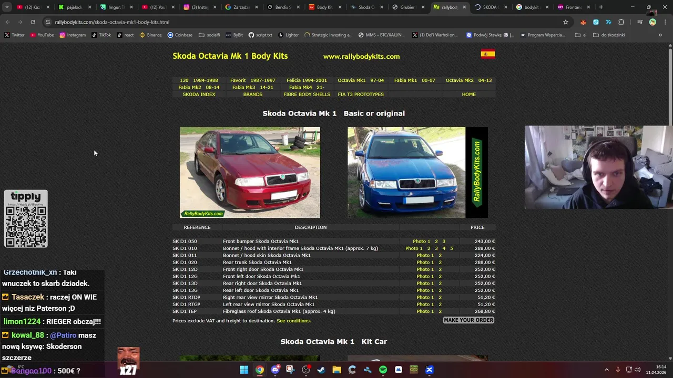The image size is (673, 378).
Task: Open the ByBit bookmark
Action: pyautogui.click(x=234, y=35)
